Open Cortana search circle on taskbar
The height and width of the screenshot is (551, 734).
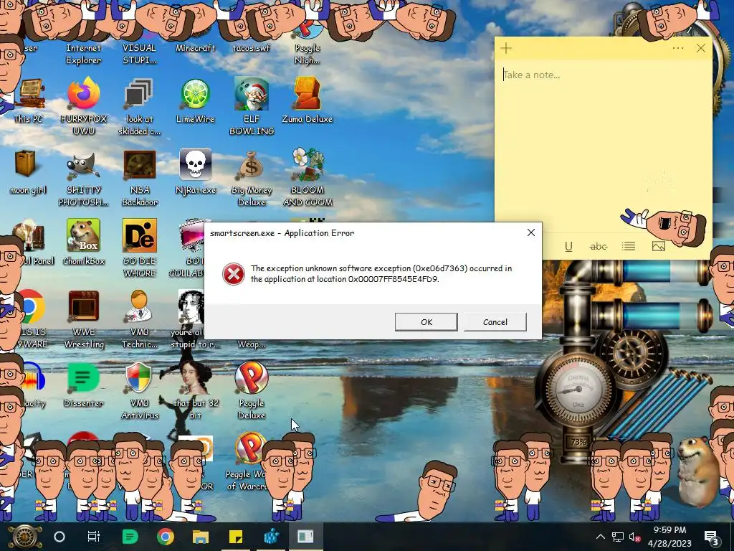click(x=59, y=537)
